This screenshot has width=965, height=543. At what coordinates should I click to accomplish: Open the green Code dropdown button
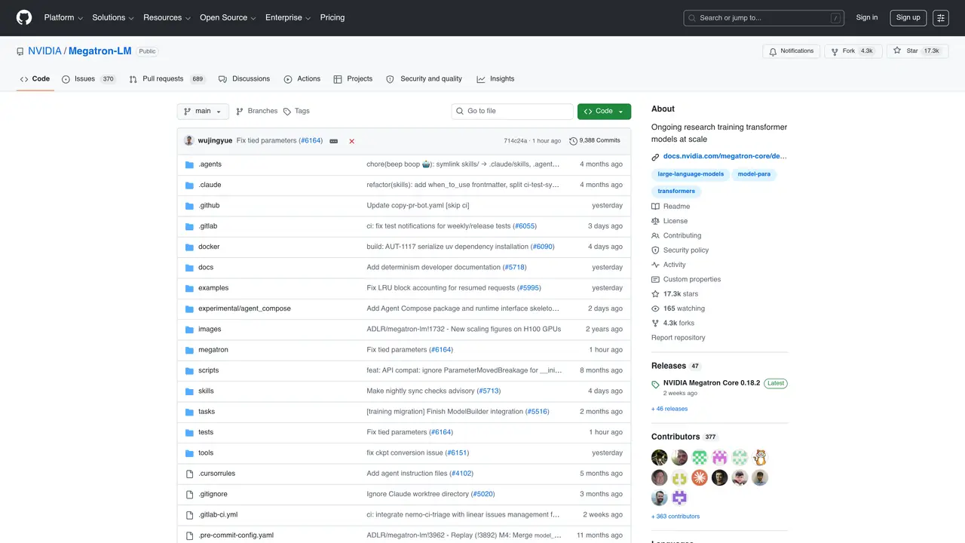pos(604,112)
